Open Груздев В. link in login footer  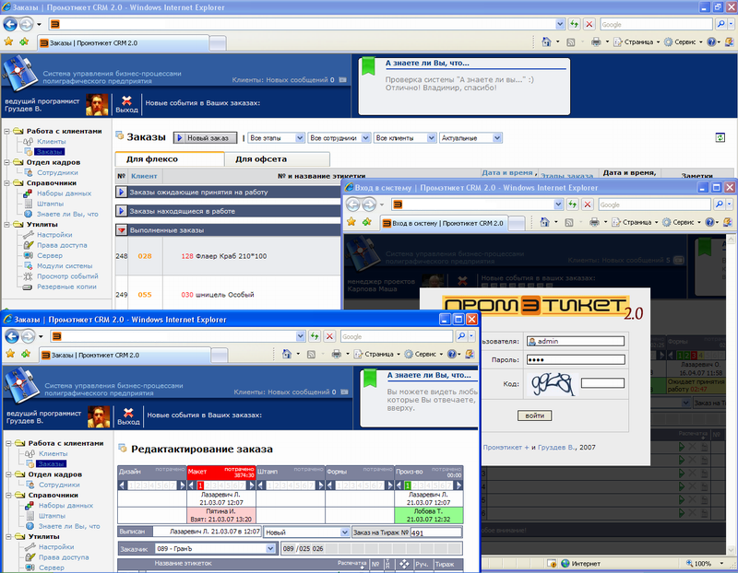coord(555,448)
